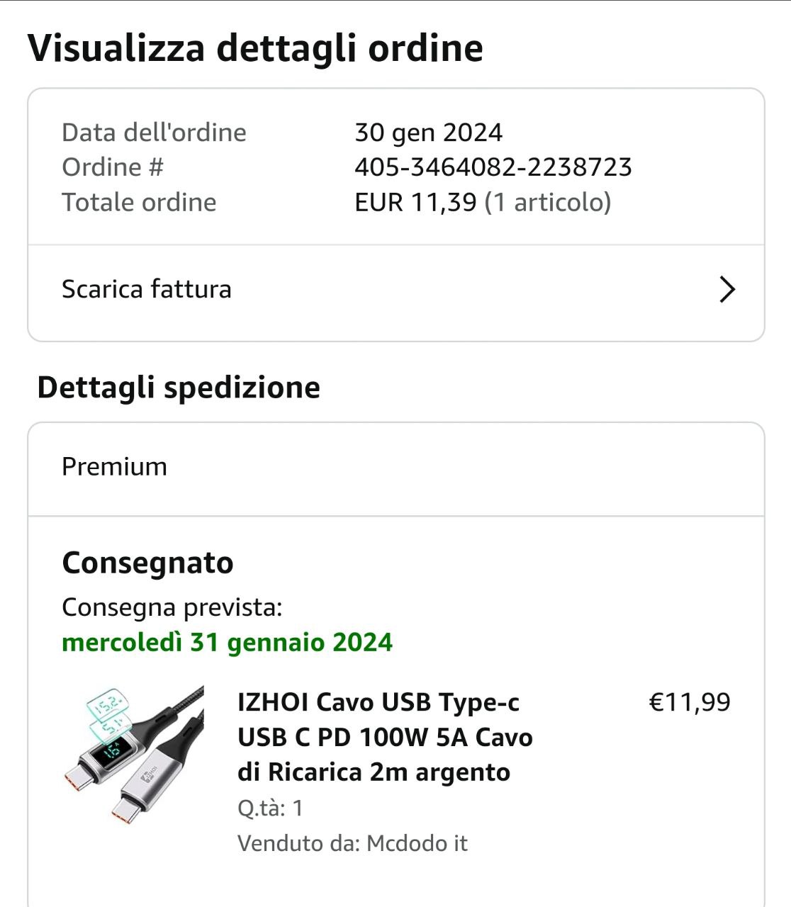Click the Dettagli spedizione section heading
This screenshot has width=791, height=907.
[x=179, y=388]
